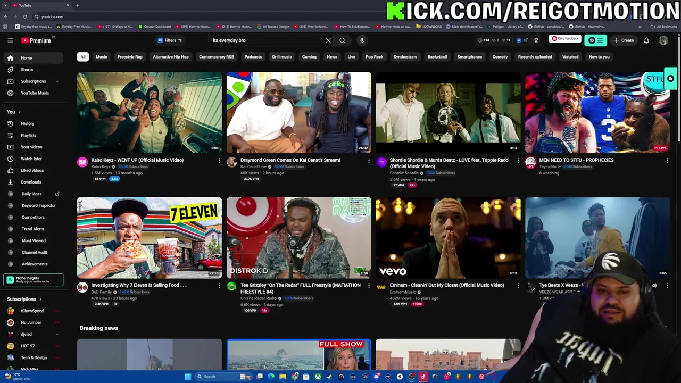This screenshot has height=383, width=681.
Task: Open the 'Creator Dashboard' bookmark
Action: point(155,27)
